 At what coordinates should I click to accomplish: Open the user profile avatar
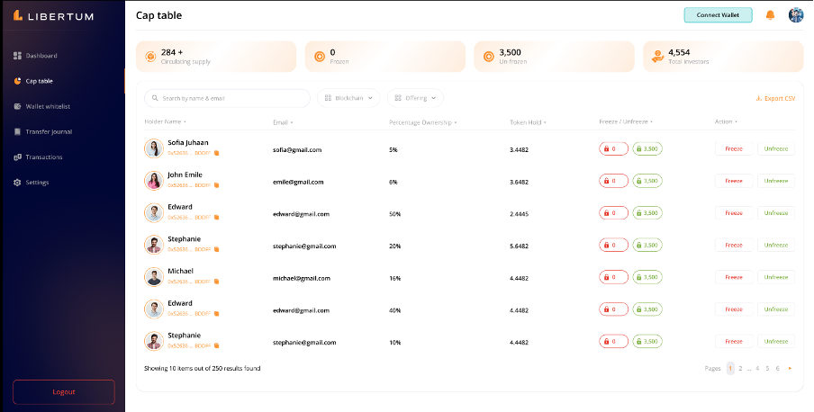tap(795, 15)
